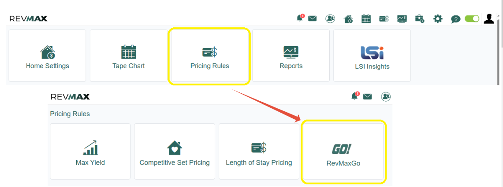Open the Tape Chart tile

pyautogui.click(x=128, y=56)
